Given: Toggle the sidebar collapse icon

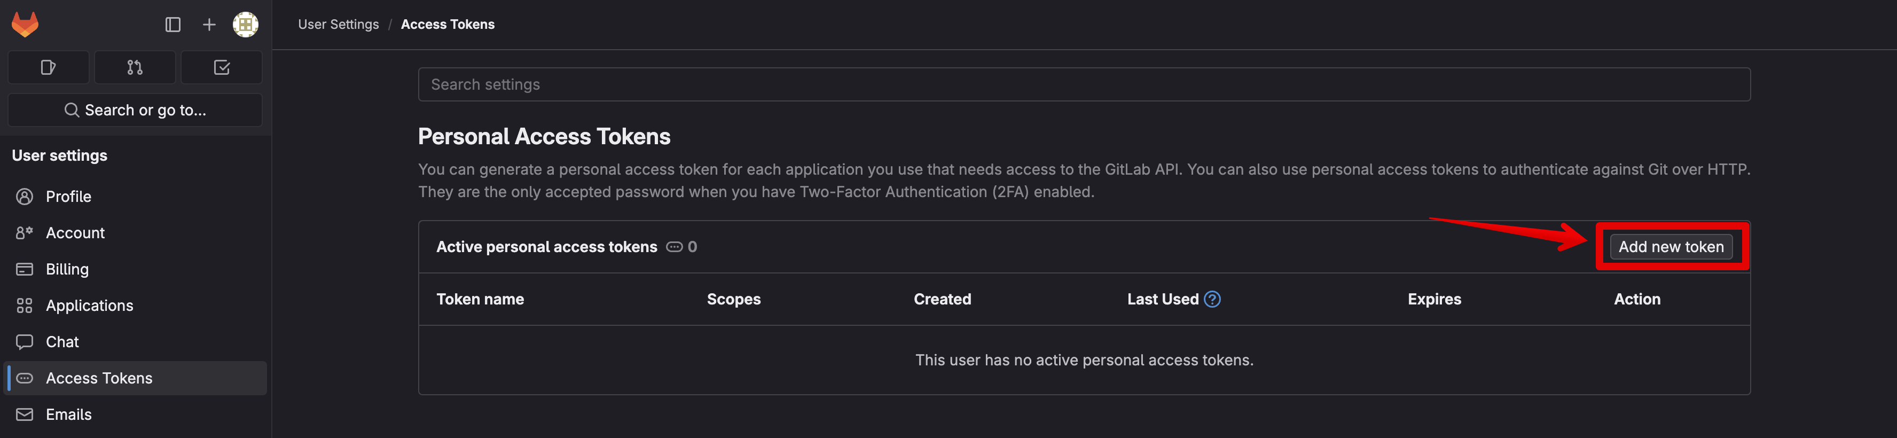Looking at the screenshot, I should tap(173, 25).
